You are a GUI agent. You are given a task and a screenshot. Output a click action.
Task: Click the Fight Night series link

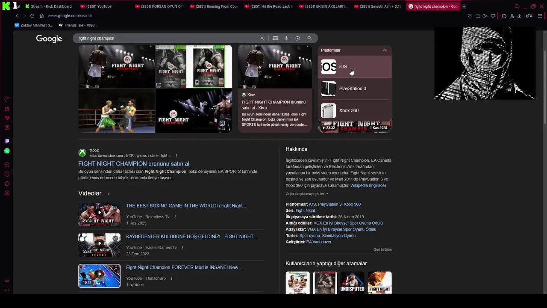coord(305,210)
